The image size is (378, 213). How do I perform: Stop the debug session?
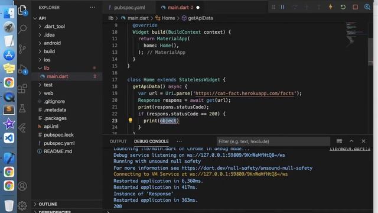click(x=355, y=7)
